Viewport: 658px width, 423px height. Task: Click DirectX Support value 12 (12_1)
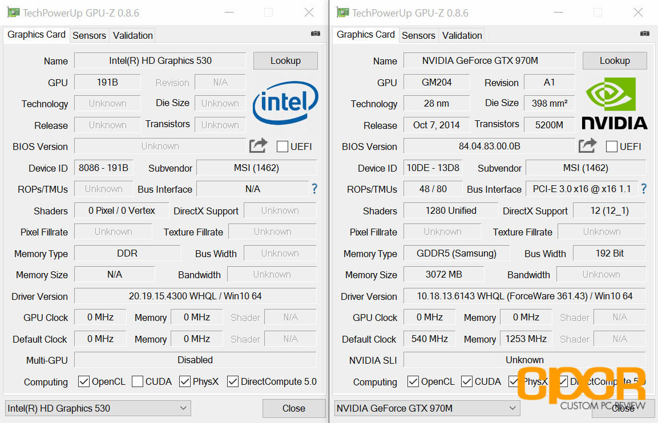(609, 210)
